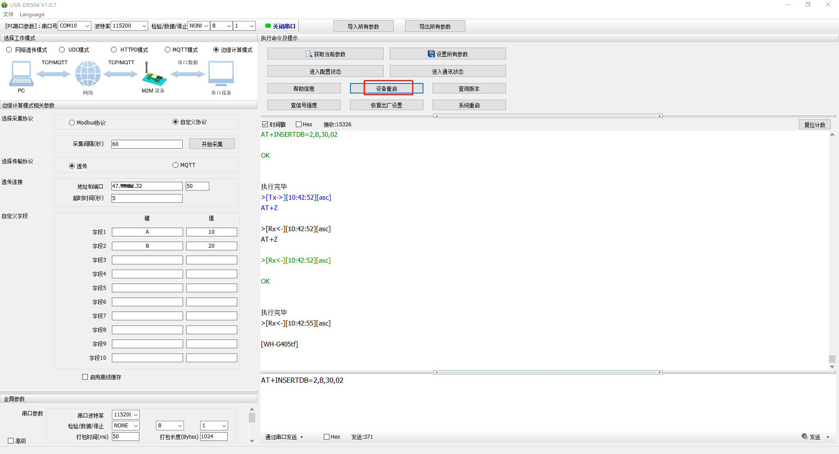This screenshot has width=839, height=454.
Task: Click the 开始采集 start collection button
Action: (212, 144)
